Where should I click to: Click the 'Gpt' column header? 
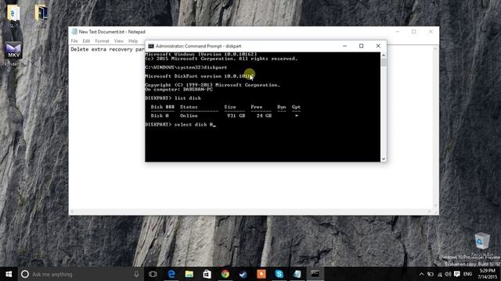(x=296, y=107)
